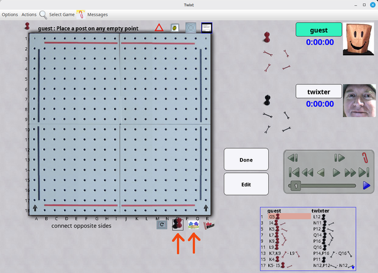
Task: Open the Options menu
Action: [10, 15]
